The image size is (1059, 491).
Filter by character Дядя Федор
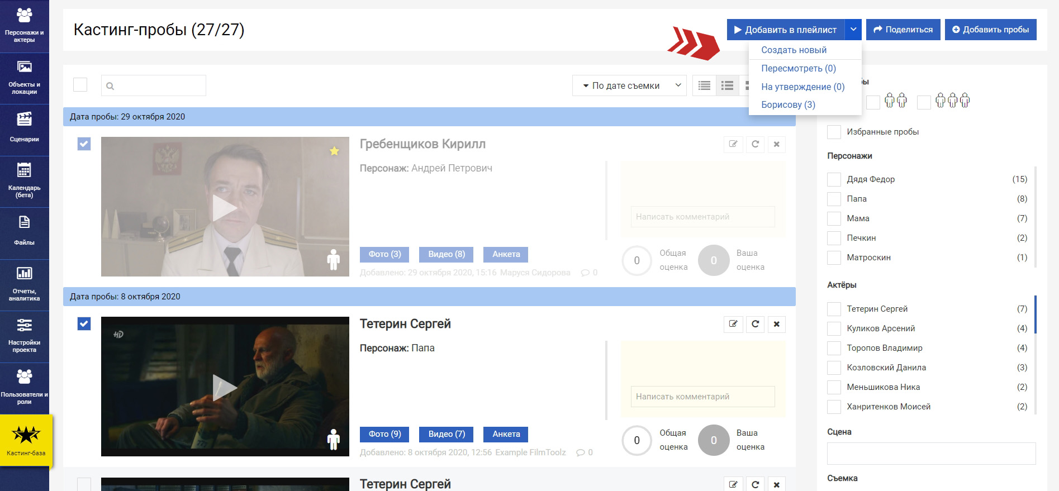tap(834, 179)
